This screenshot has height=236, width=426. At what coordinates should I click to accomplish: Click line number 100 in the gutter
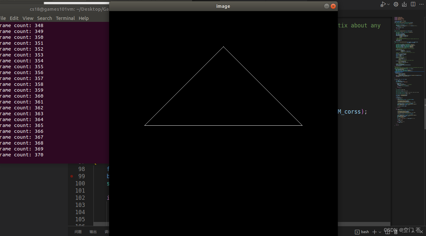pyautogui.click(x=80, y=183)
